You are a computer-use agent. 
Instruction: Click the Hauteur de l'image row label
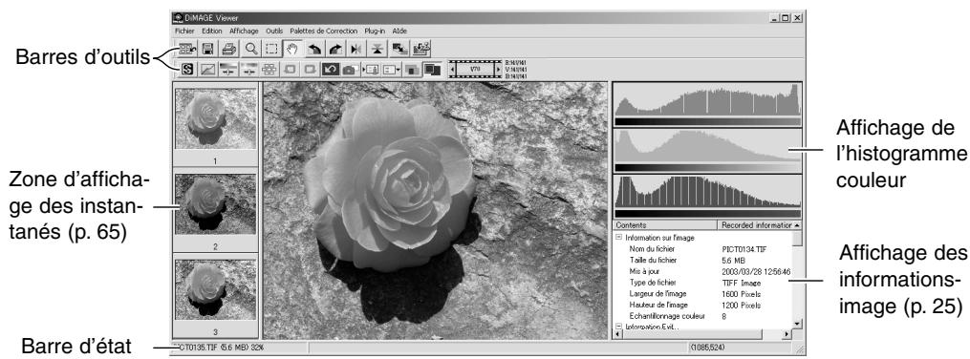click(657, 306)
